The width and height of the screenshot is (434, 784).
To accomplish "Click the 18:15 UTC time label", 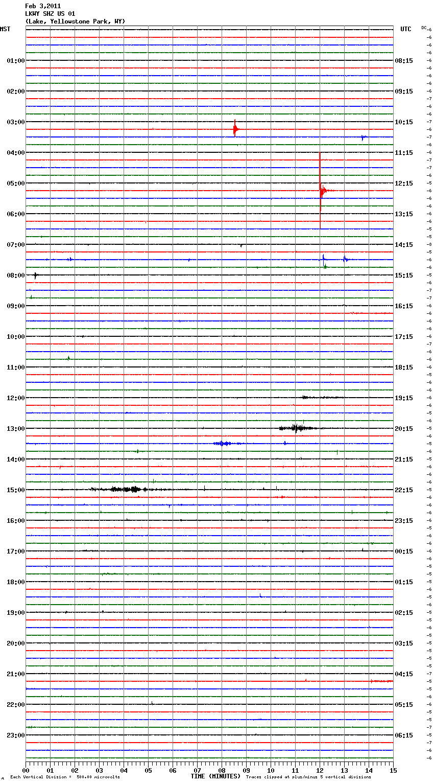I will click(404, 367).
